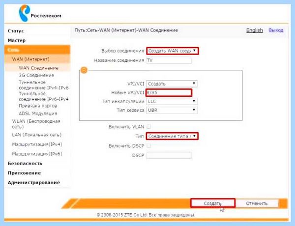Switch language via English link
This screenshot has height=226, width=295.
(x=255, y=30)
